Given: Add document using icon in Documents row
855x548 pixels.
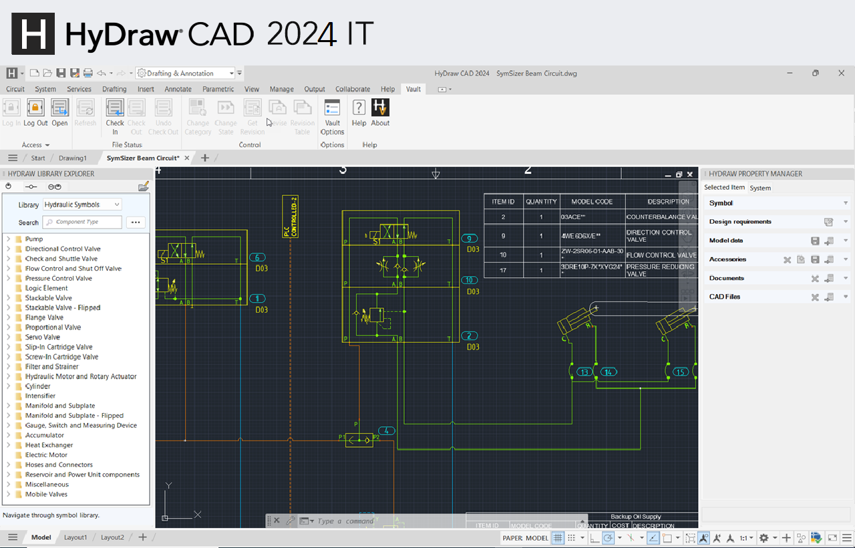Looking at the screenshot, I should click(829, 278).
